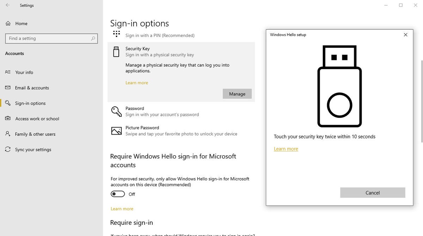This screenshot has height=236, width=423.
Task: Click the Your info person icon
Action: (x=8, y=72)
